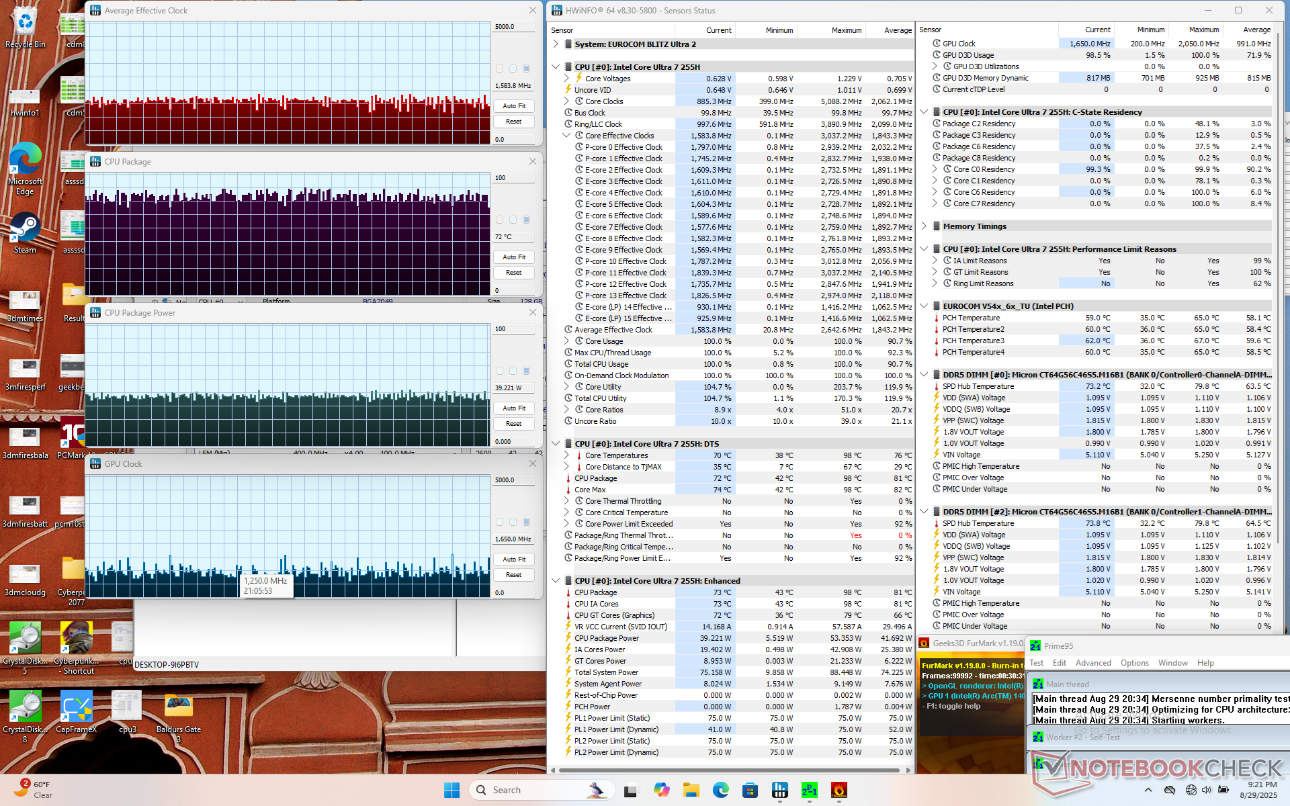
Task: Select the GPU Clock sensor row
Action: (1101, 44)
